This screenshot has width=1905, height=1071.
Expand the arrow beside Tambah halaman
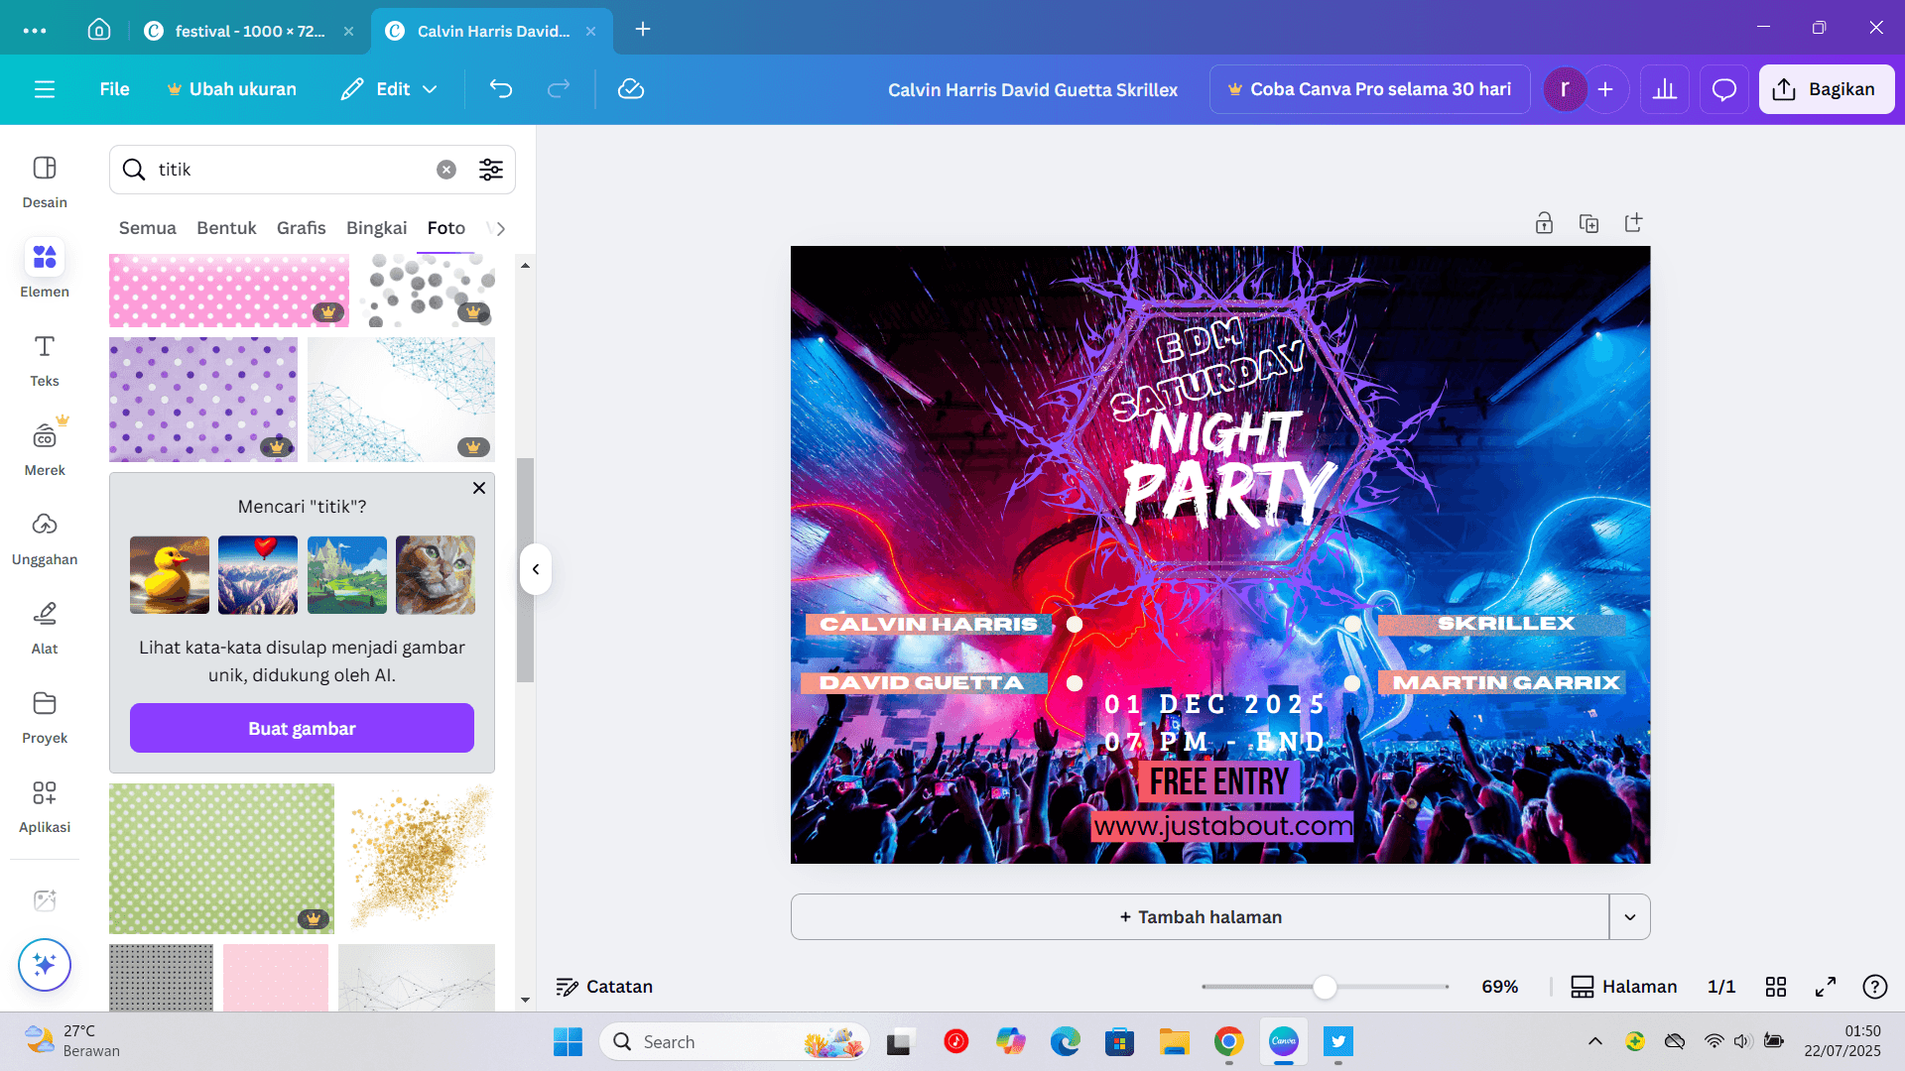pyautogui.click(x=1629, y=917)
